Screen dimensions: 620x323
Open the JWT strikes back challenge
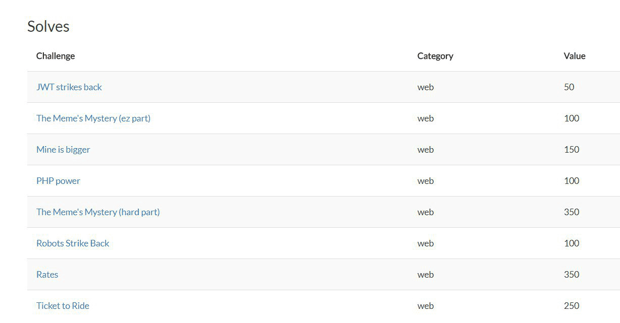pos(69,87)
